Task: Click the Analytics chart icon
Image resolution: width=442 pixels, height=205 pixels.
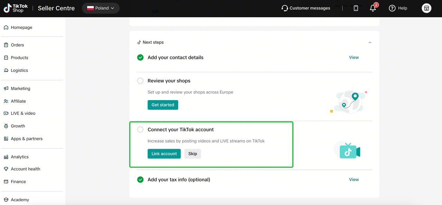Action: [6, 157]
